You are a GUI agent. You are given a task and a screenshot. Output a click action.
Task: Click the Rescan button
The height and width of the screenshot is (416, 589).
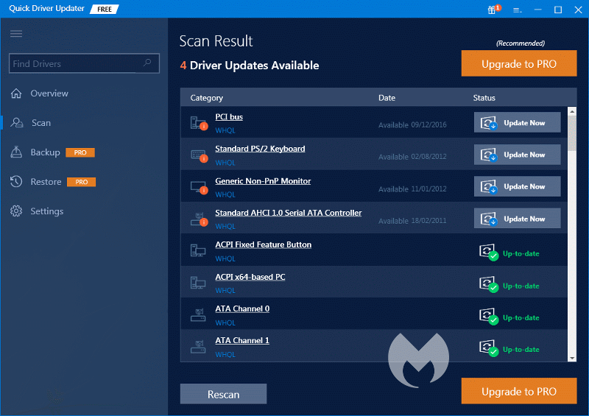pos(224,394)
